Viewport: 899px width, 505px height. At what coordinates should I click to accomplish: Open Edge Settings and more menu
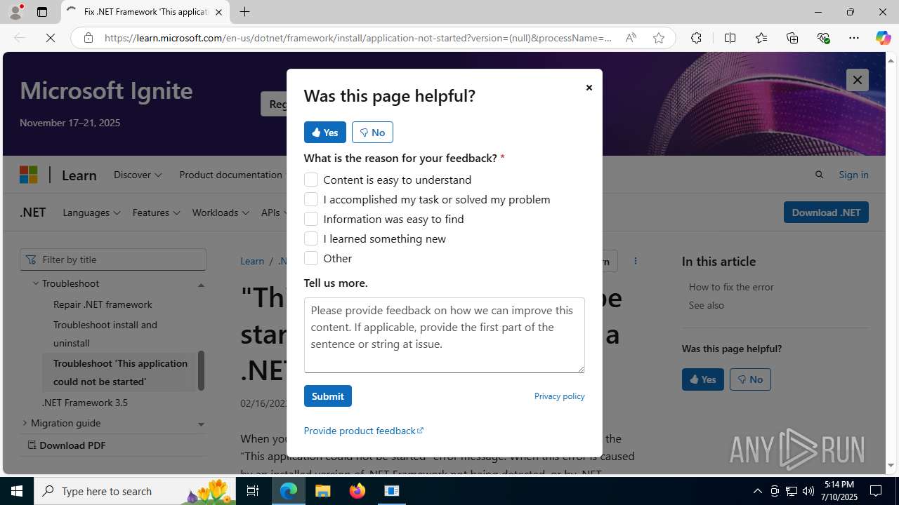click(x=854, y=38)
